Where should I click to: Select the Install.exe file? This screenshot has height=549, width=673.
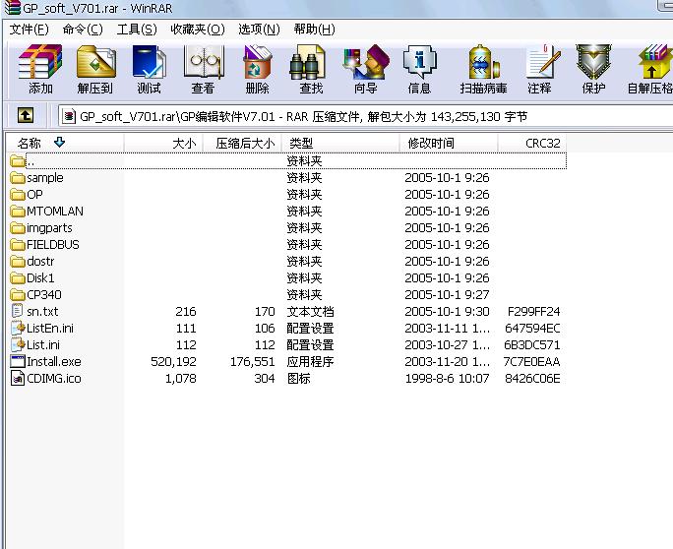point(54,362)
